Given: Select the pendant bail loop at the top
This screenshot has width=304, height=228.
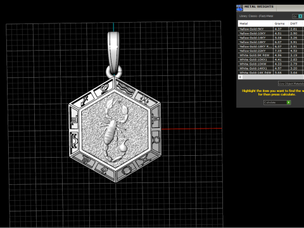Looking at the screenshot, I should pyautogui.click(x=114, y=53).
